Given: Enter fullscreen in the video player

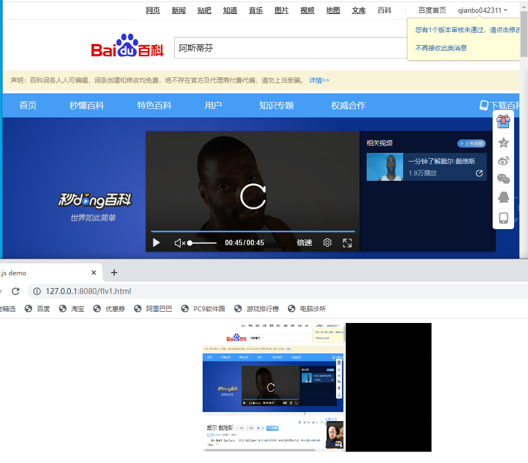Looking at the screenshot, I should point(347,243).
